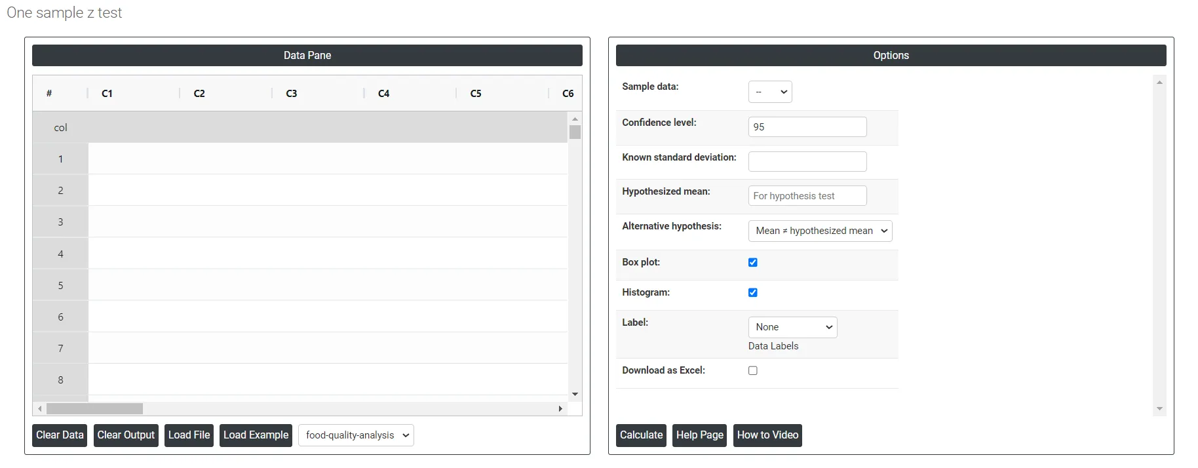
Task: Select row number 8
Action: click(60, 380)
